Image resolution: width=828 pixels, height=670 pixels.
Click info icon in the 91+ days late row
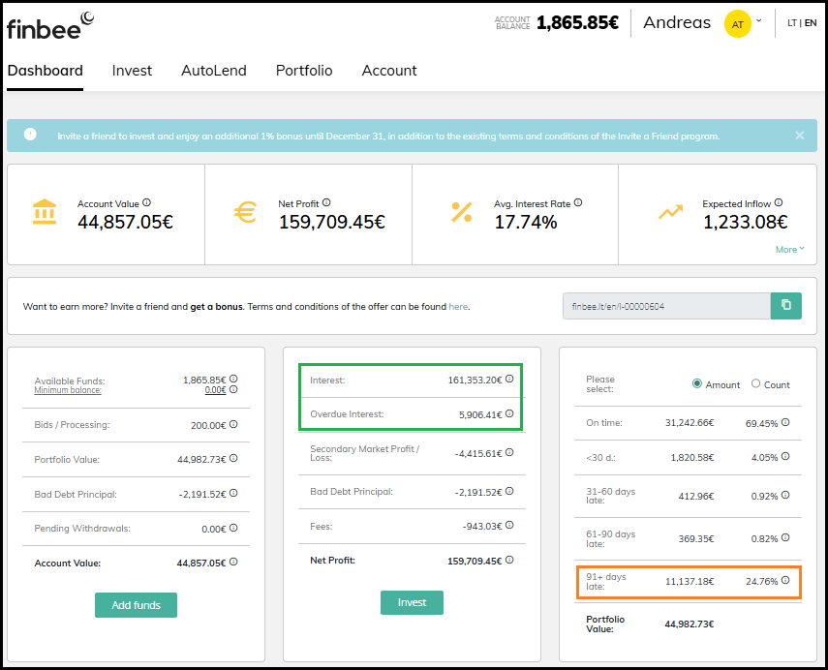(785, 581)
